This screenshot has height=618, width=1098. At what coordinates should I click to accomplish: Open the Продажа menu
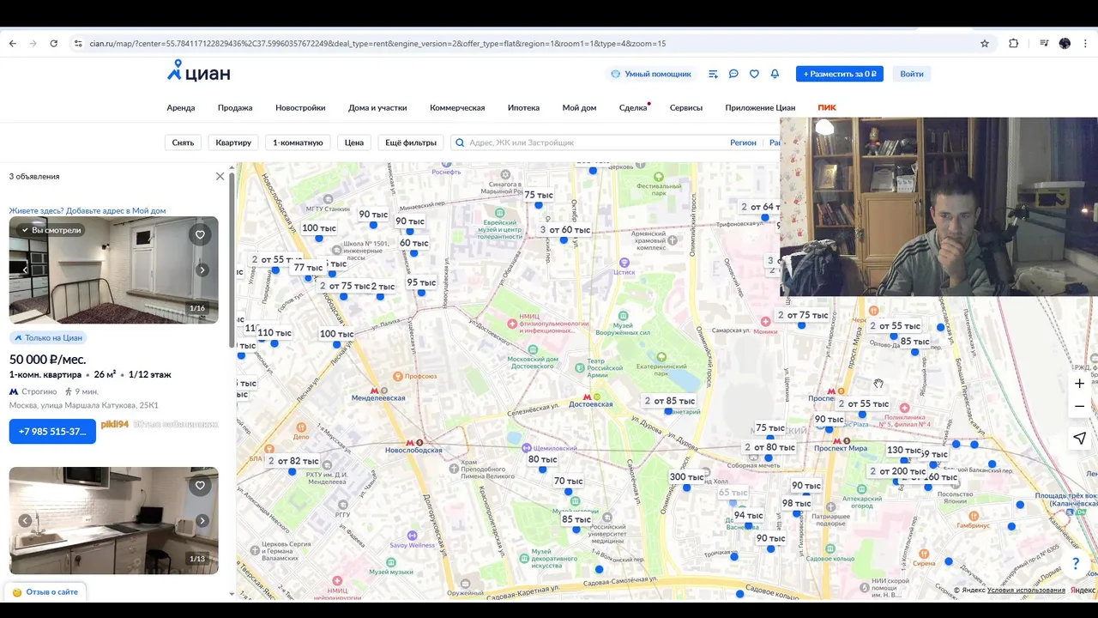tap(235, 107)
